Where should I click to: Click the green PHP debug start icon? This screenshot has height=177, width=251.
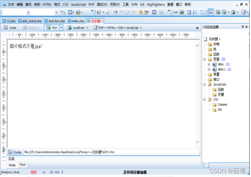99,12
